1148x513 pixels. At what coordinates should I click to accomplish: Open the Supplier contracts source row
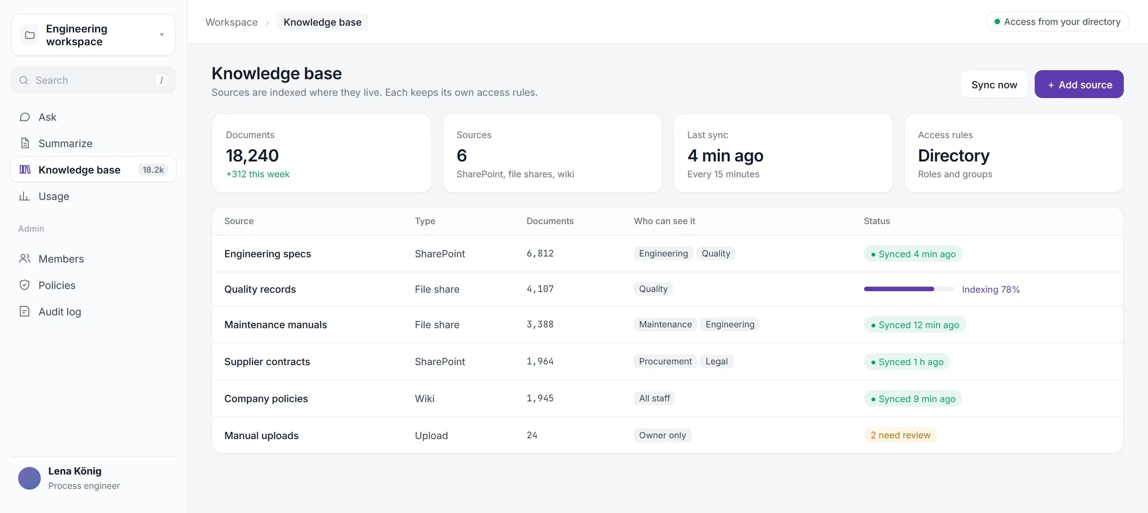(x=668, y=362)
